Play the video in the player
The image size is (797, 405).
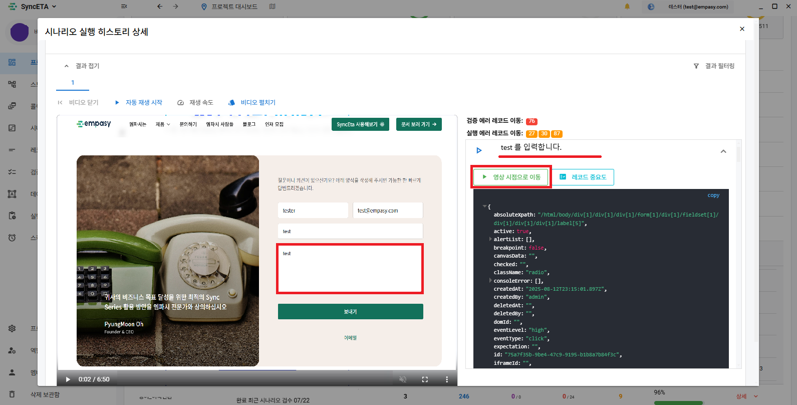[68, 379]
